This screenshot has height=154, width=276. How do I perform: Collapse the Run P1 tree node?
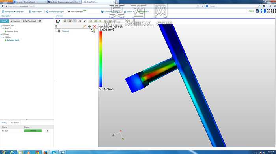[x=3, y=28]
